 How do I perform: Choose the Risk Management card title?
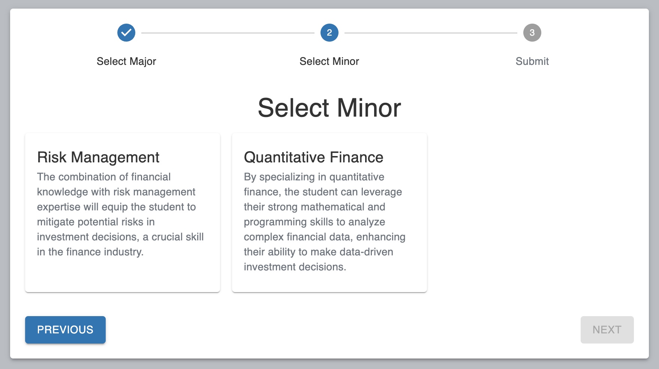point(98,157)
